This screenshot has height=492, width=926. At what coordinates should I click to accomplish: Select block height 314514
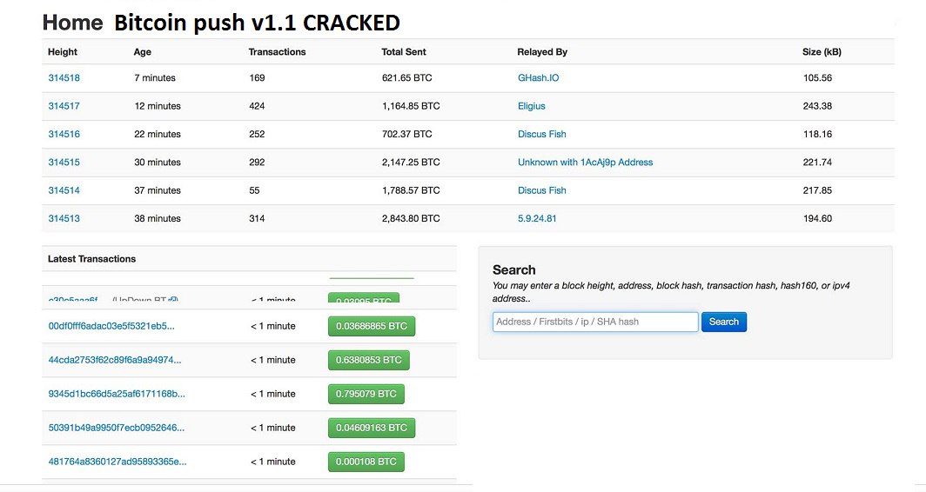coord(64,190)
